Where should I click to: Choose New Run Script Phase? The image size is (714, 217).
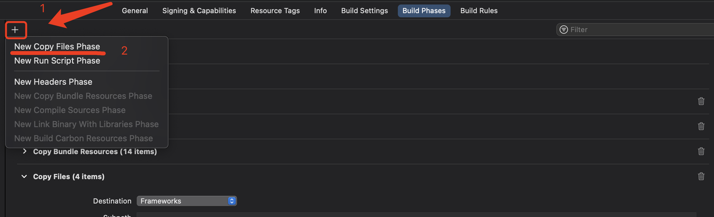coord(57,61)
